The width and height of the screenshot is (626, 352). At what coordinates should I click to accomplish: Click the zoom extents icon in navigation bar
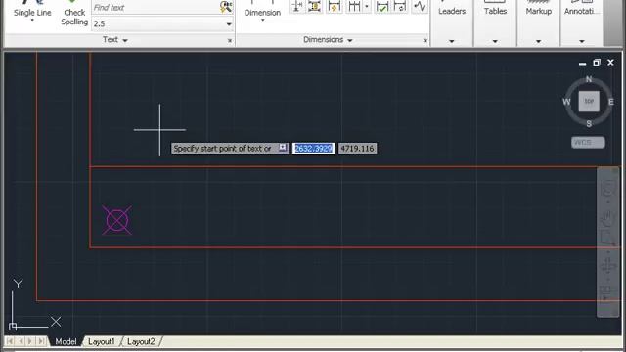tap(607, 238)
